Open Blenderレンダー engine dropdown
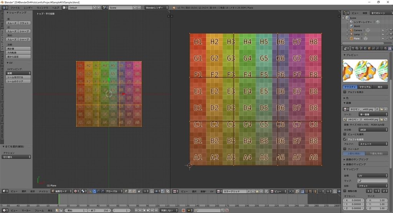This screenshot has height=213, width=393. (157, 8)
